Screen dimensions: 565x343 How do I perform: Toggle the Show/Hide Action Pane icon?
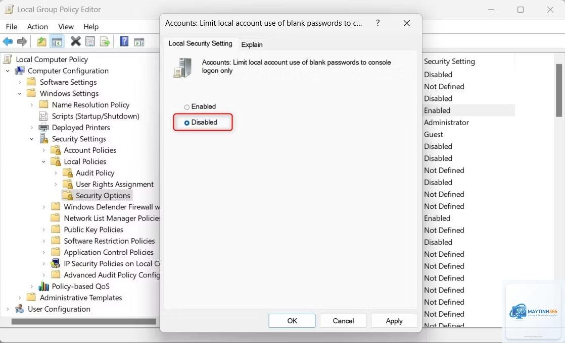139,42
